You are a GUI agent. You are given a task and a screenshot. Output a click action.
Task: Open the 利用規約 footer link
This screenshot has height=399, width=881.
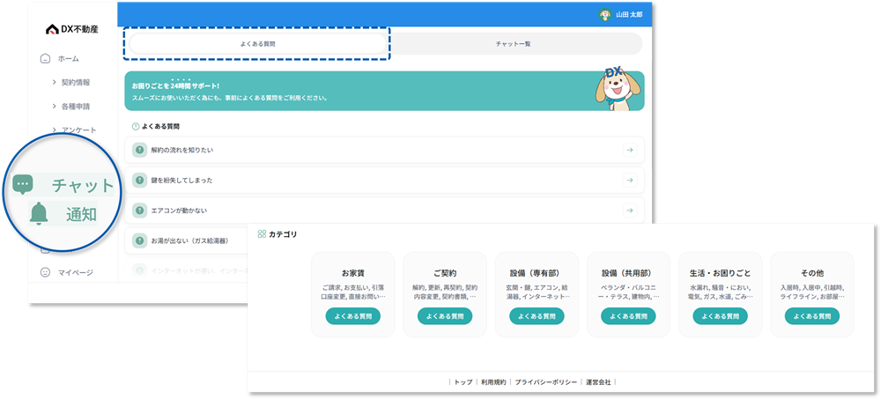point(493,382)
